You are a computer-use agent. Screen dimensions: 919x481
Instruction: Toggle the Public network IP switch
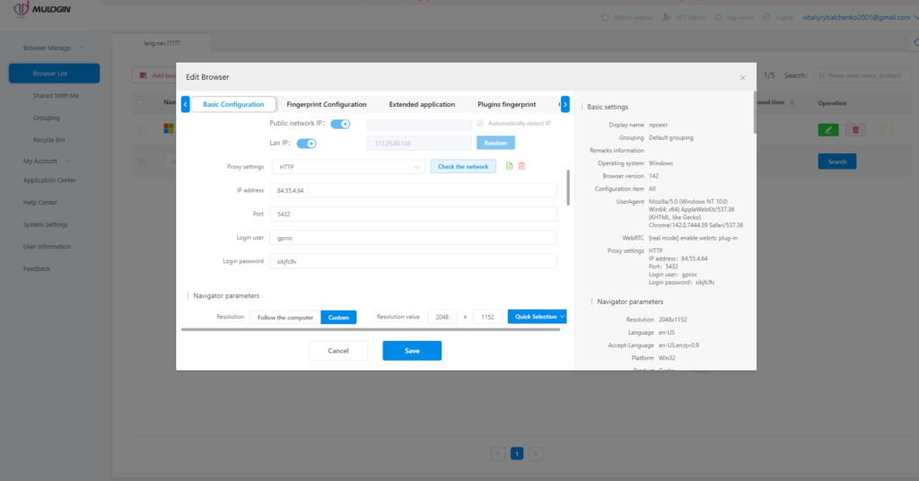[x=340, y=124]
